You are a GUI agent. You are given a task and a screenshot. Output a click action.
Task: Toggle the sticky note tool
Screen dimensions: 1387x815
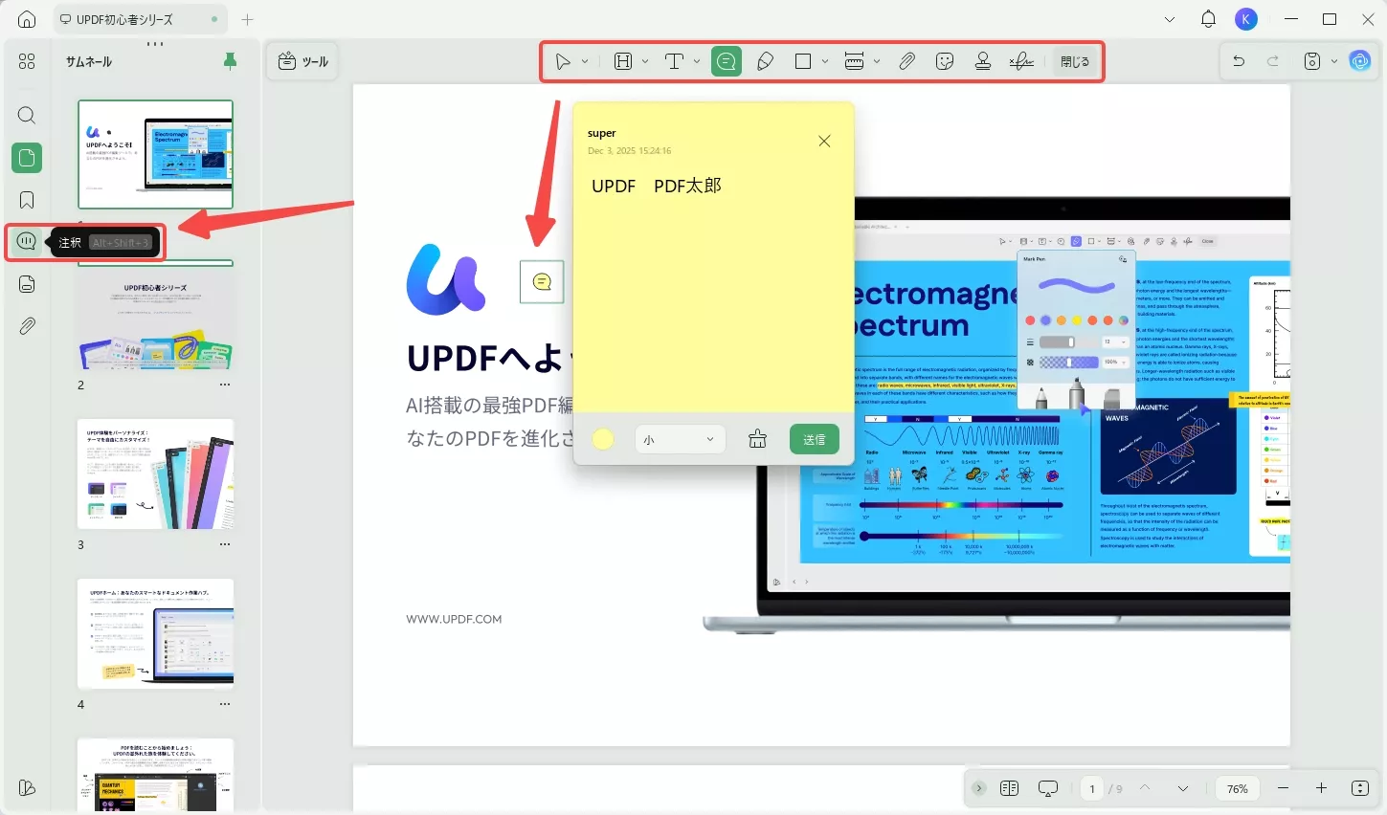pos(727,61)
